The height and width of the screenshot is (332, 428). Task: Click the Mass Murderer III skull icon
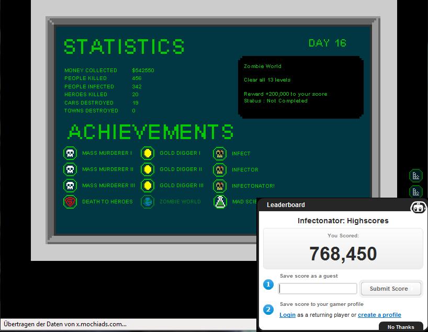tap(70, 186)
